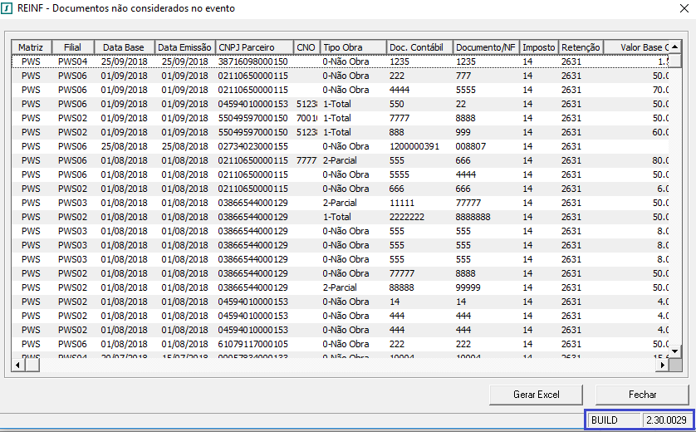Select the row with Doc. Contábil 1200000391
696x432 pixels.
pos(332,146)
